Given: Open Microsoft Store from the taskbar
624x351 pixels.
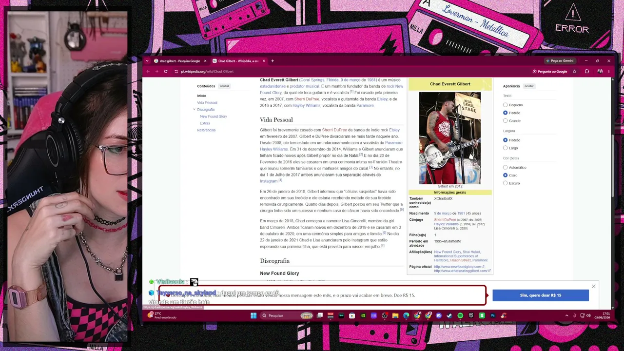Looking at the screenshot, I should (x=352, y=315).
